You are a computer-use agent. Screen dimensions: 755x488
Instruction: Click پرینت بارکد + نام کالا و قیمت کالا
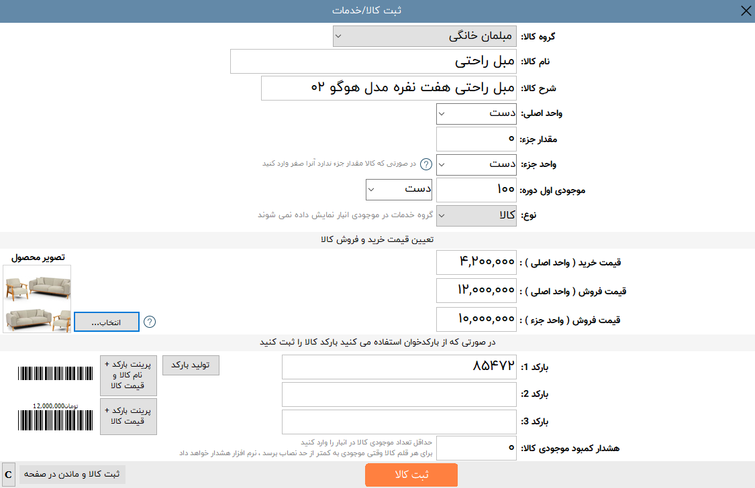coord(128,375)
